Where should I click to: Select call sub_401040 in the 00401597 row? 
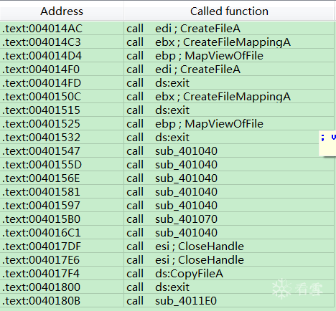coord(172,206)
